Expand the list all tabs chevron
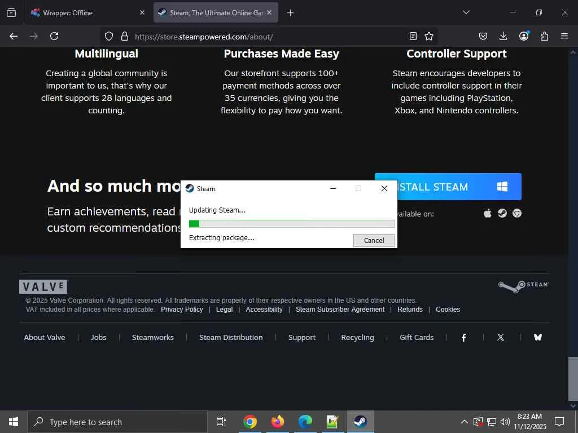578x433 pixels. click(x=466, y=12)
